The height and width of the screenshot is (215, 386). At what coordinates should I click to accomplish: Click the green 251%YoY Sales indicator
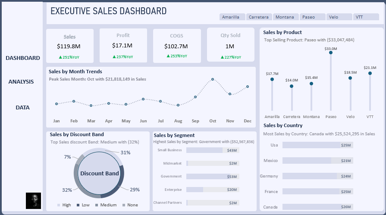pos(69,57)
